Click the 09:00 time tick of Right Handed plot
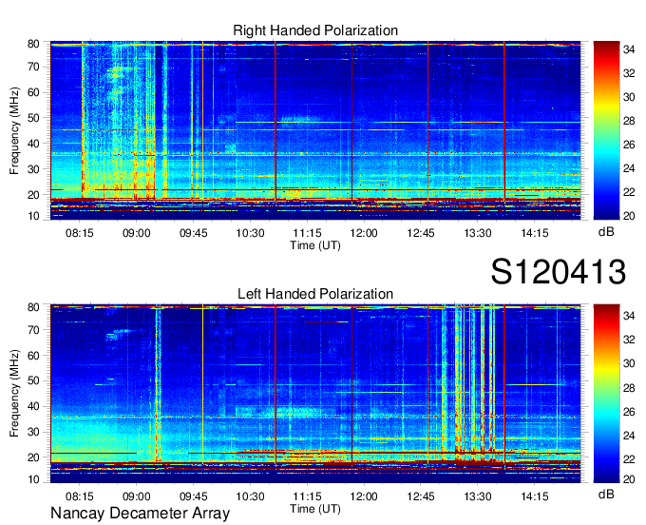 (137, 233)
